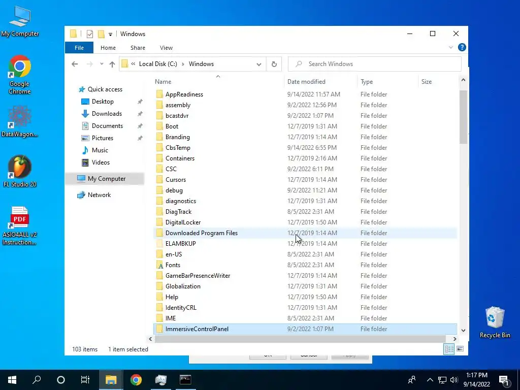The height and width of the screenshot is (390, 520).
Task: Select the Fonts folder
Action: click(305, 265)
